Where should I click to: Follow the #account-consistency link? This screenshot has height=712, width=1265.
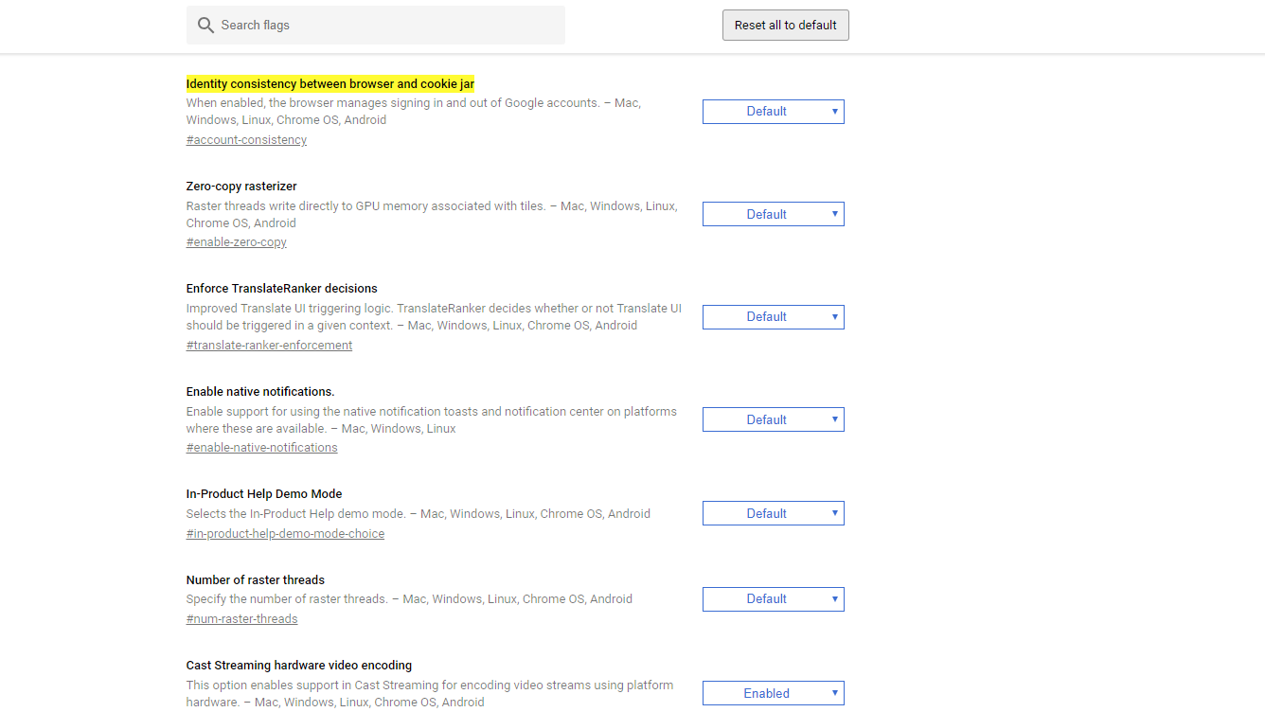pyautogui.click(x=246, y=140)
